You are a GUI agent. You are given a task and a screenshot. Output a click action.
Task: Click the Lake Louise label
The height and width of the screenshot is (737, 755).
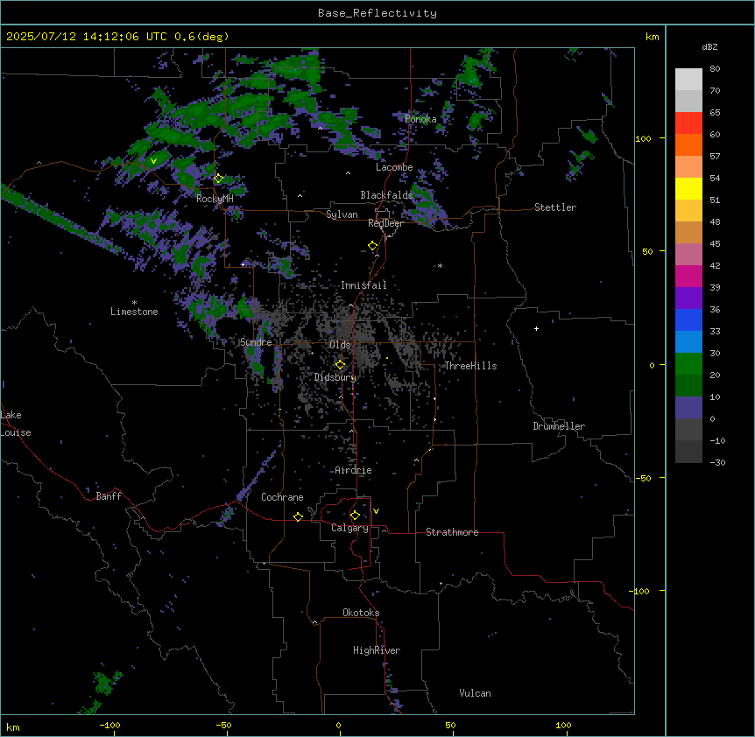pyautogui.click(x=16, y=424)
